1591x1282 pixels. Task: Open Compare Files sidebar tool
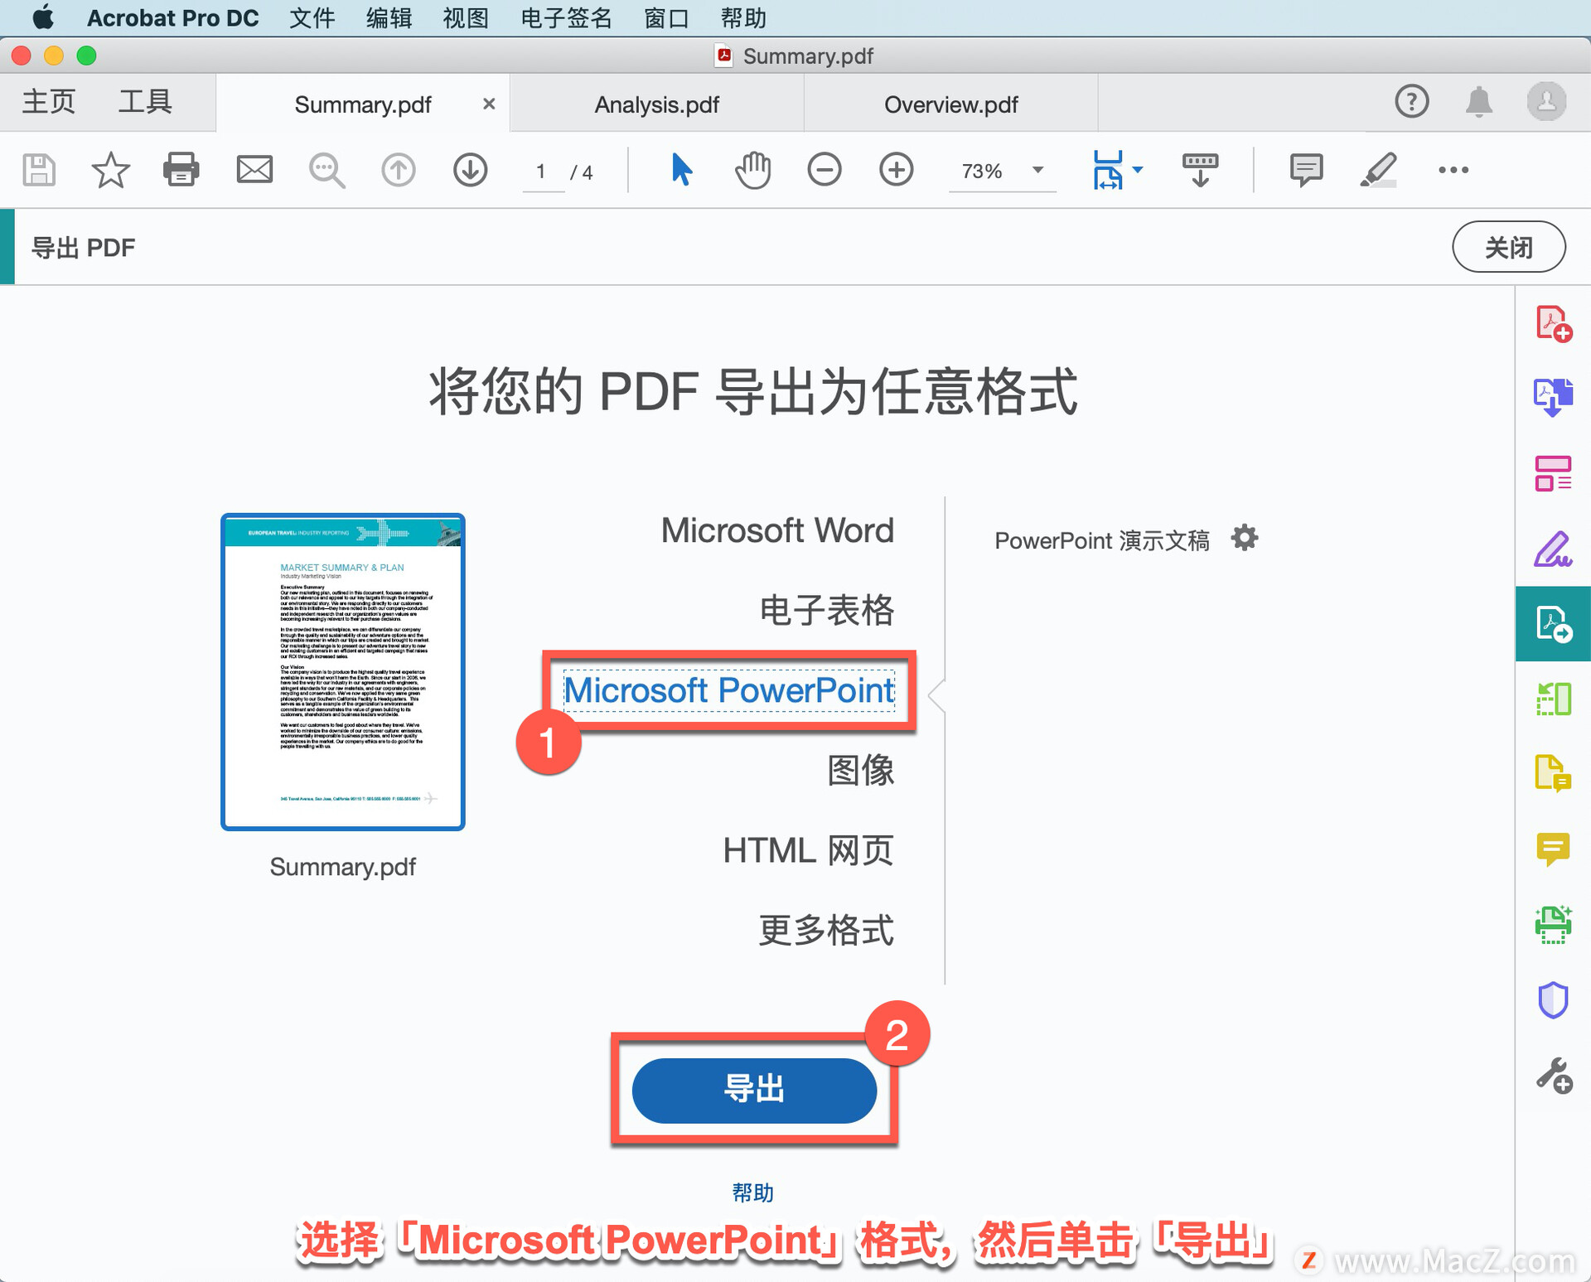(1554, 699)
